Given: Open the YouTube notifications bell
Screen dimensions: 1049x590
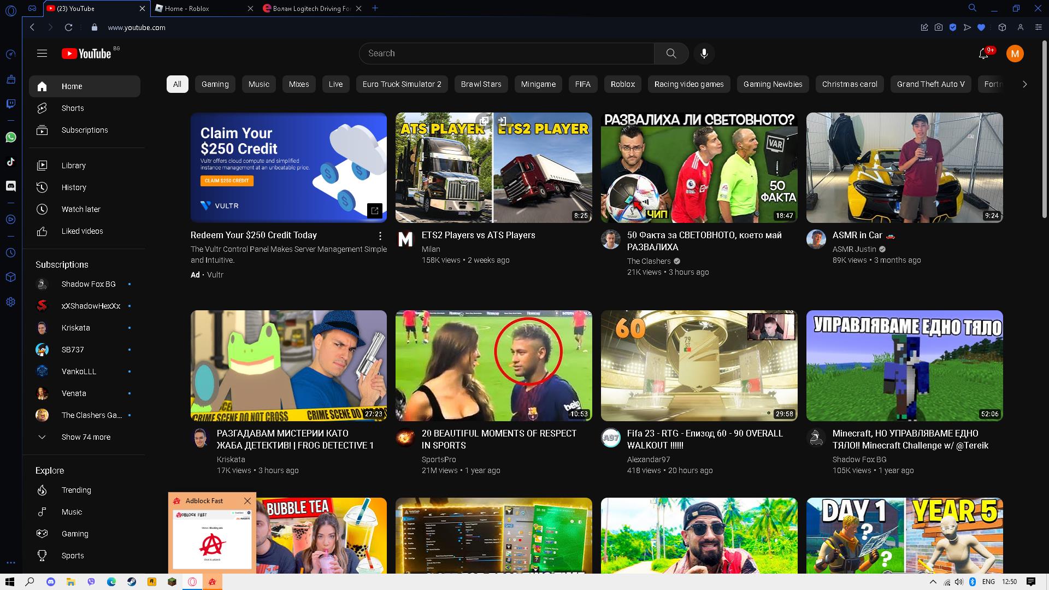Looking at the screenshot, I should click(983, 54).
